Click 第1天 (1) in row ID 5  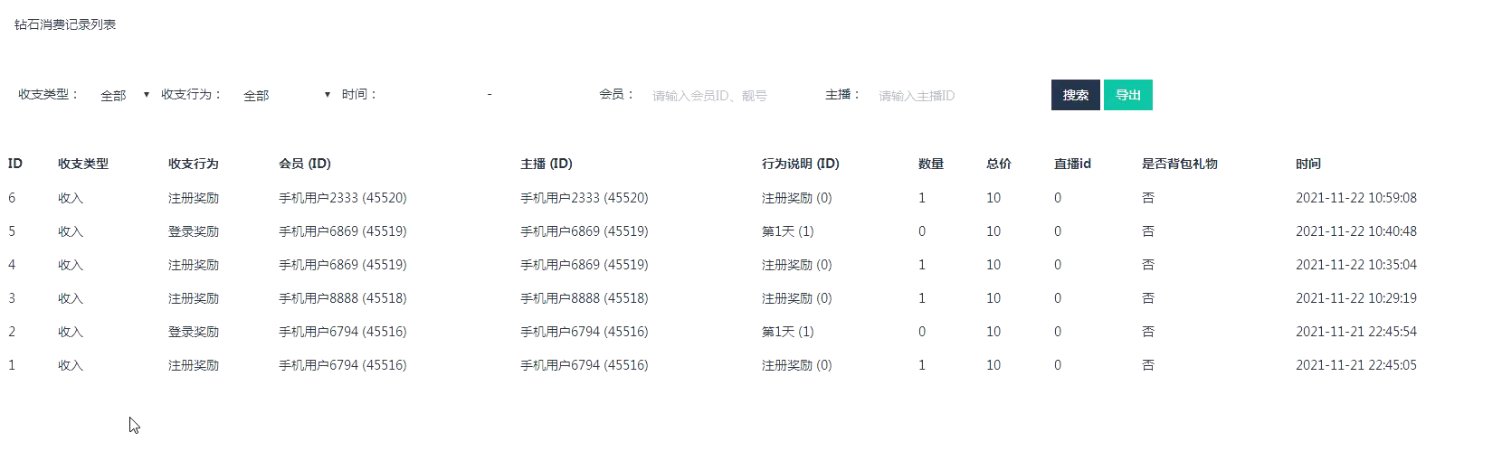pyautogui.click(x=788, y=230)
